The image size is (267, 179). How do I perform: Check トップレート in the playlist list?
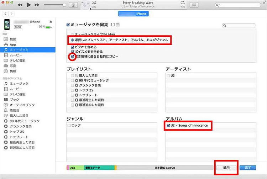[x=72, y=95]
